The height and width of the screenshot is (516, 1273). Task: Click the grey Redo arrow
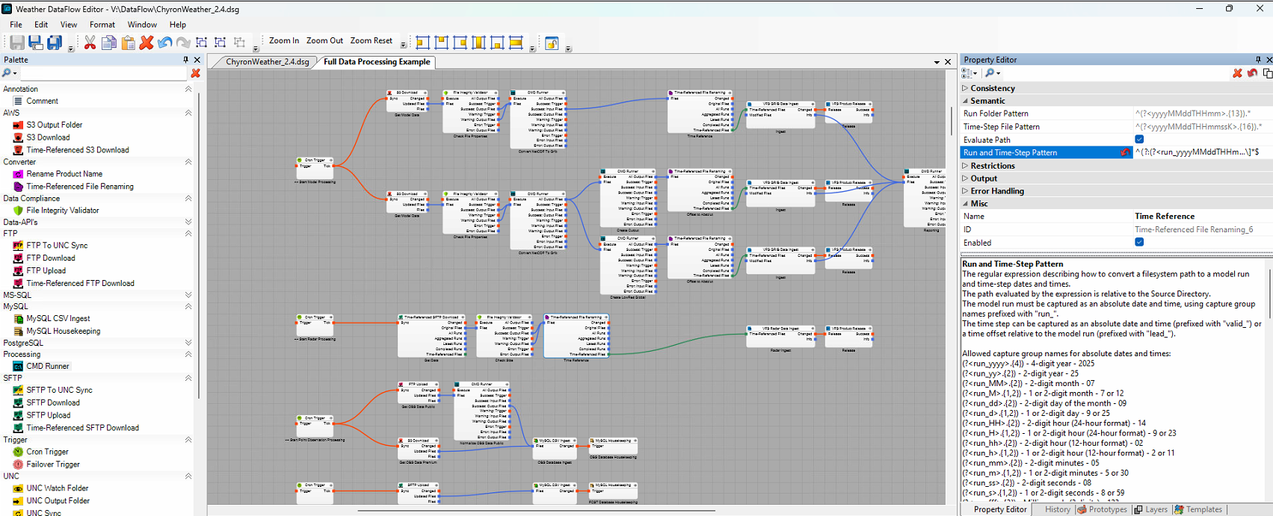point(183,43)
